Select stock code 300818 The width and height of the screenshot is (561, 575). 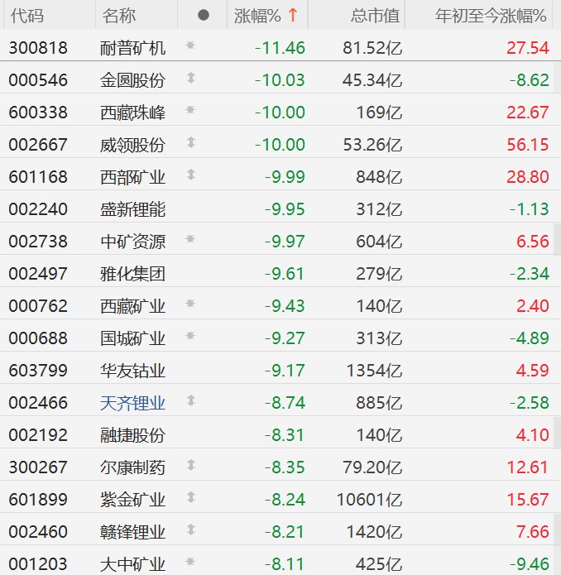(x=38, y=48)
